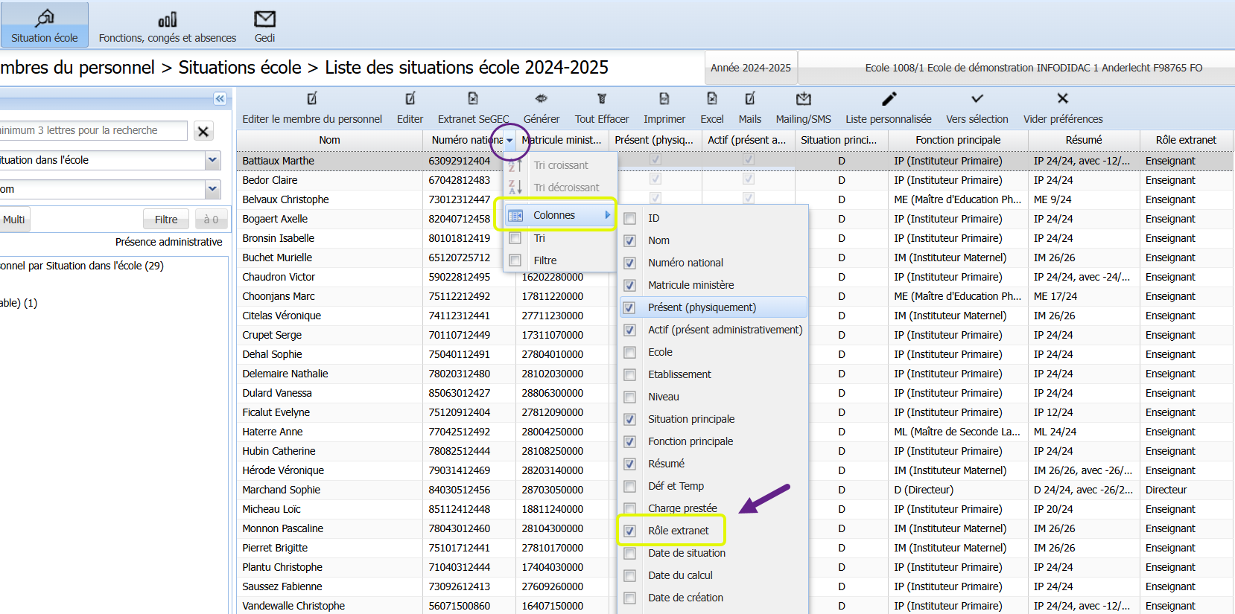Enable the Charge prestée column

coord(630,509)
